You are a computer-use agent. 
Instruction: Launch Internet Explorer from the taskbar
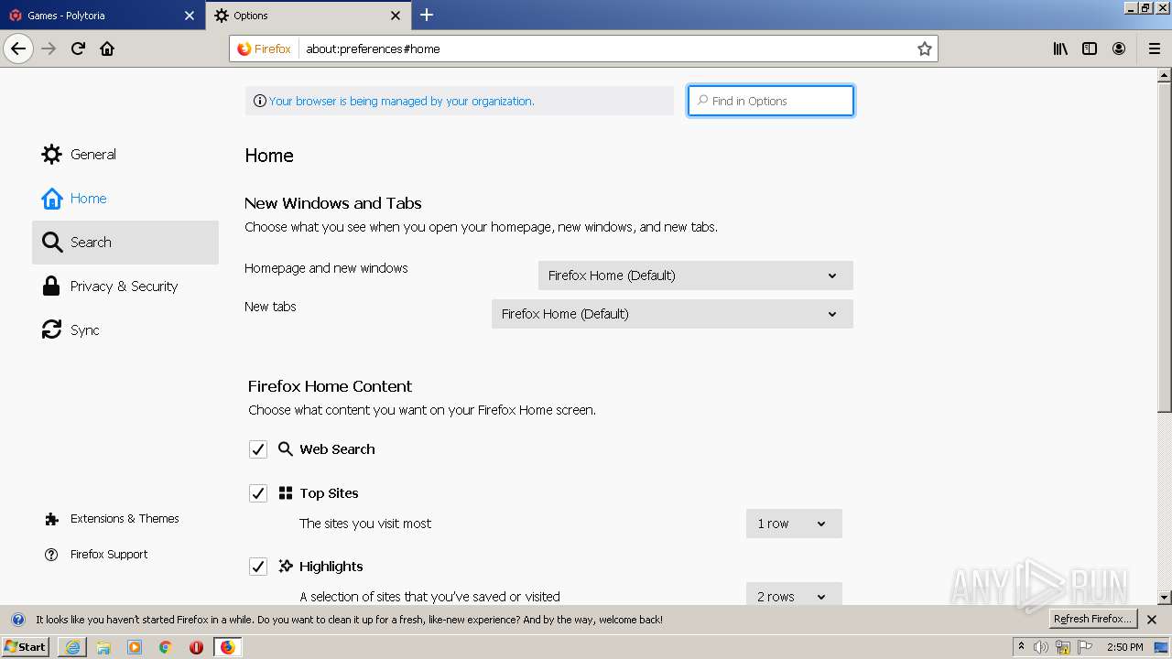pos(72,647)
